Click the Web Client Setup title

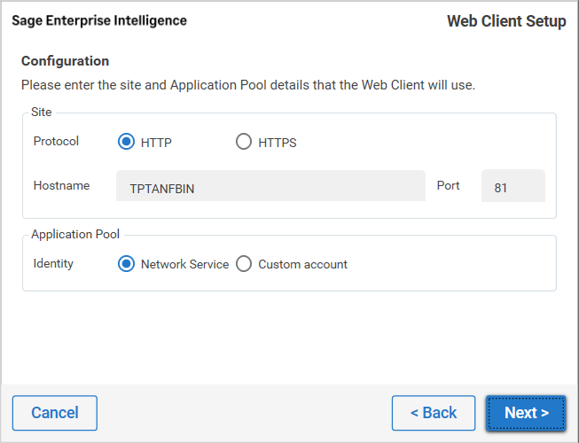pos(506,21)
